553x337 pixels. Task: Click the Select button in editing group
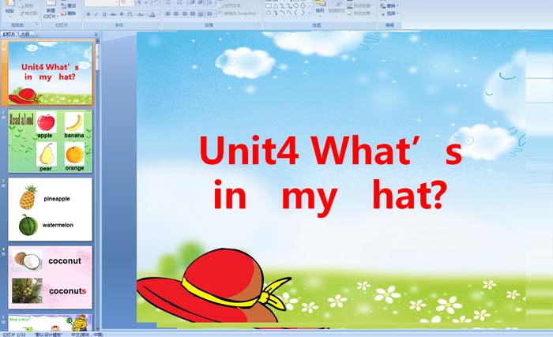389,13
